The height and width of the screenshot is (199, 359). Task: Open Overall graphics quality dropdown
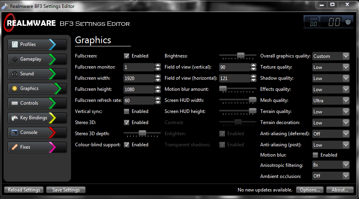[331, 56]
